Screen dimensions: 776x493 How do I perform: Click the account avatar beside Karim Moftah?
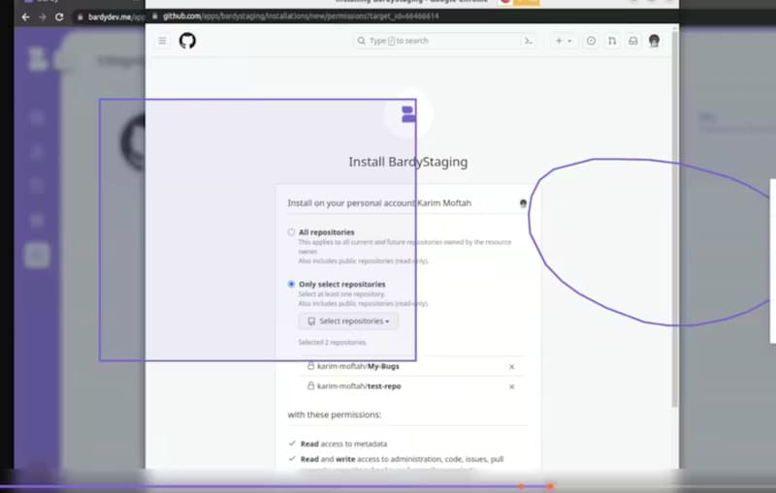[524, 204]
